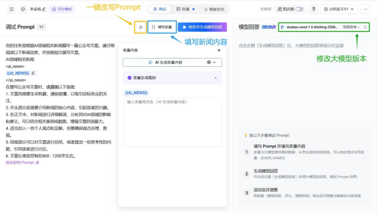Open the hamburger menu icon

tap(11, 9)
